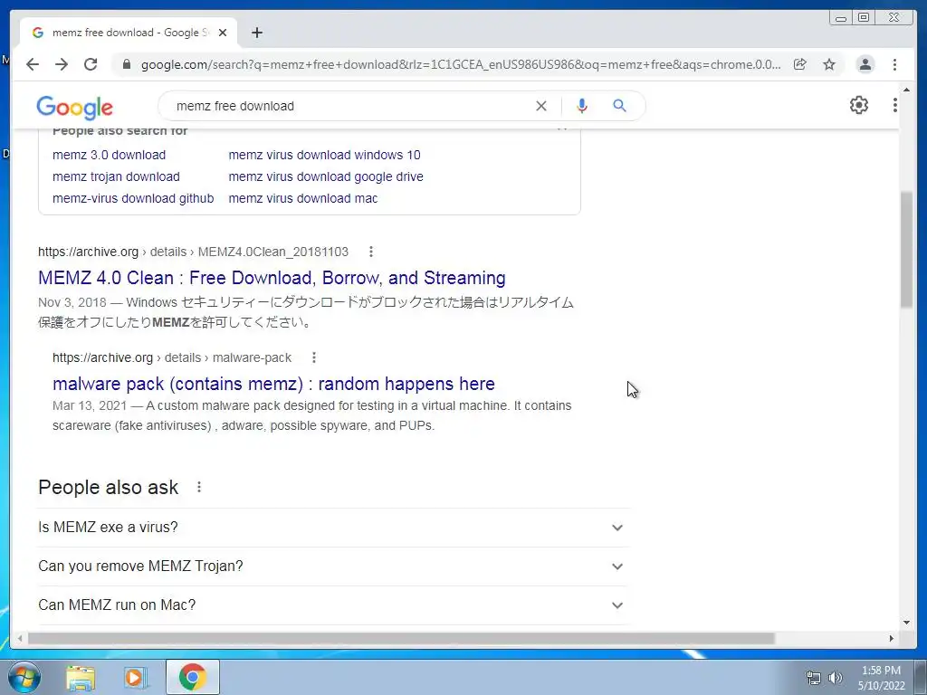Open the volume tray icon
The height and width of the screenshot is (695, 927).
[x=835, y=678]
